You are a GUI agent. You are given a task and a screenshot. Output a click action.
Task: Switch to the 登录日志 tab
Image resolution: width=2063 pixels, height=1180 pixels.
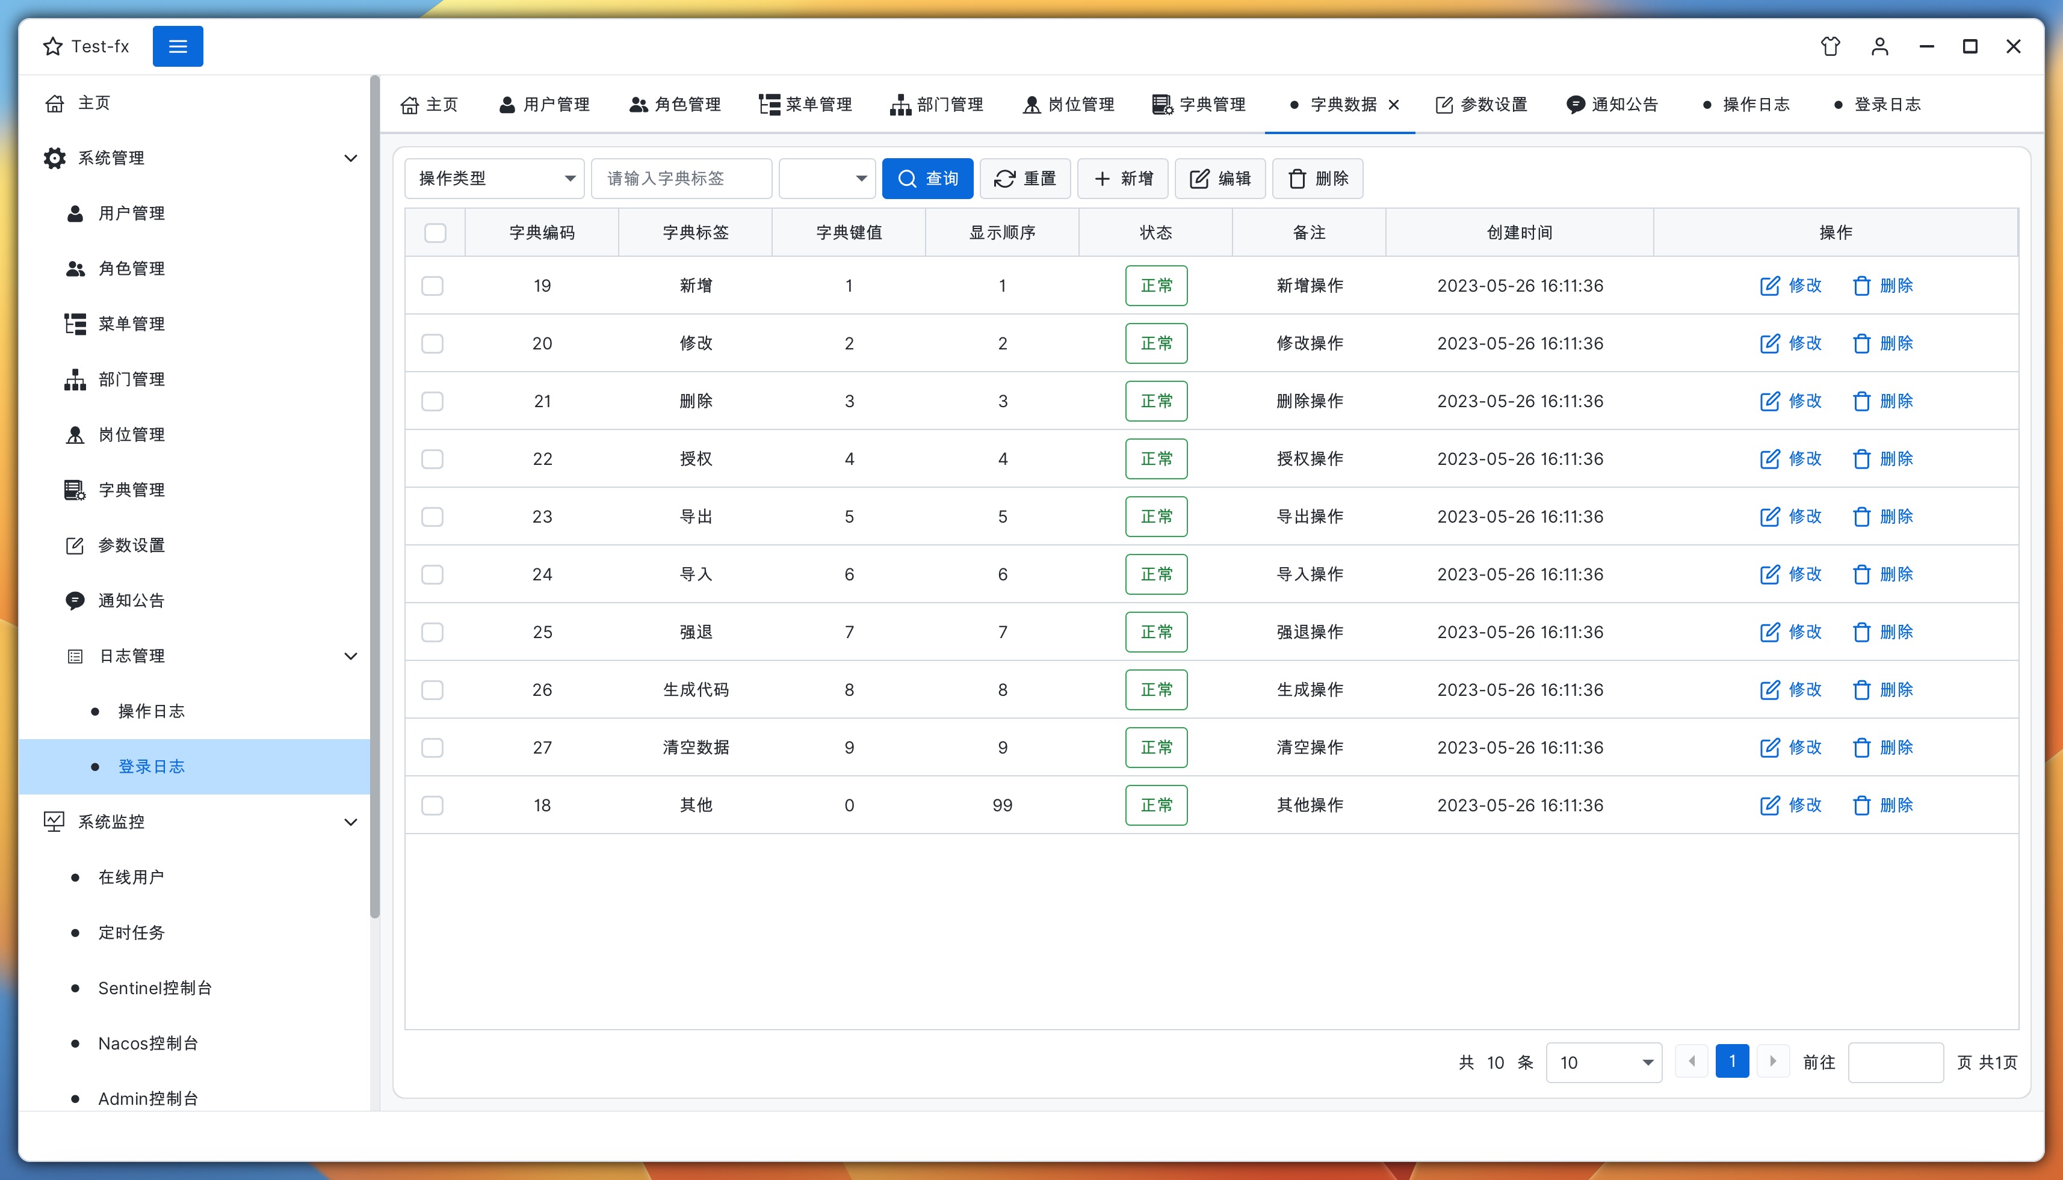[x=1876, y=105]
